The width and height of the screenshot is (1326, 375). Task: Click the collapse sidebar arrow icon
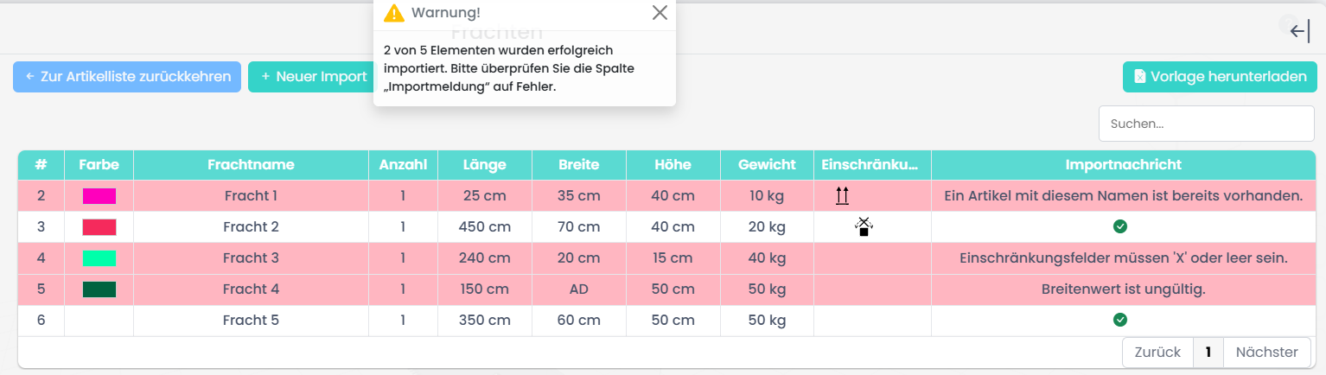pos(1299,32)
